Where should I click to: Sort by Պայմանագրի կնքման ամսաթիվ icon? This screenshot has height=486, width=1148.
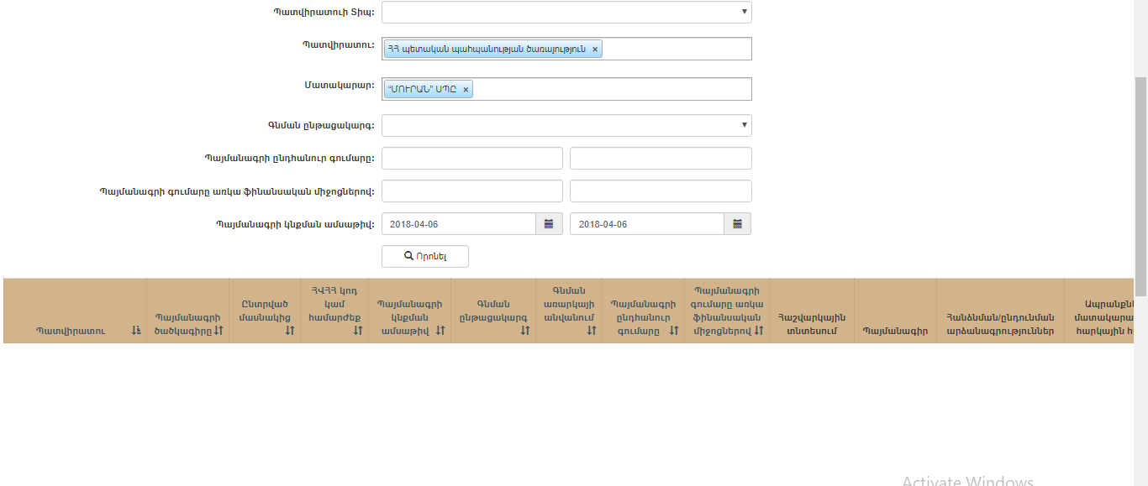pyautogui.click(x=440, y=331)
